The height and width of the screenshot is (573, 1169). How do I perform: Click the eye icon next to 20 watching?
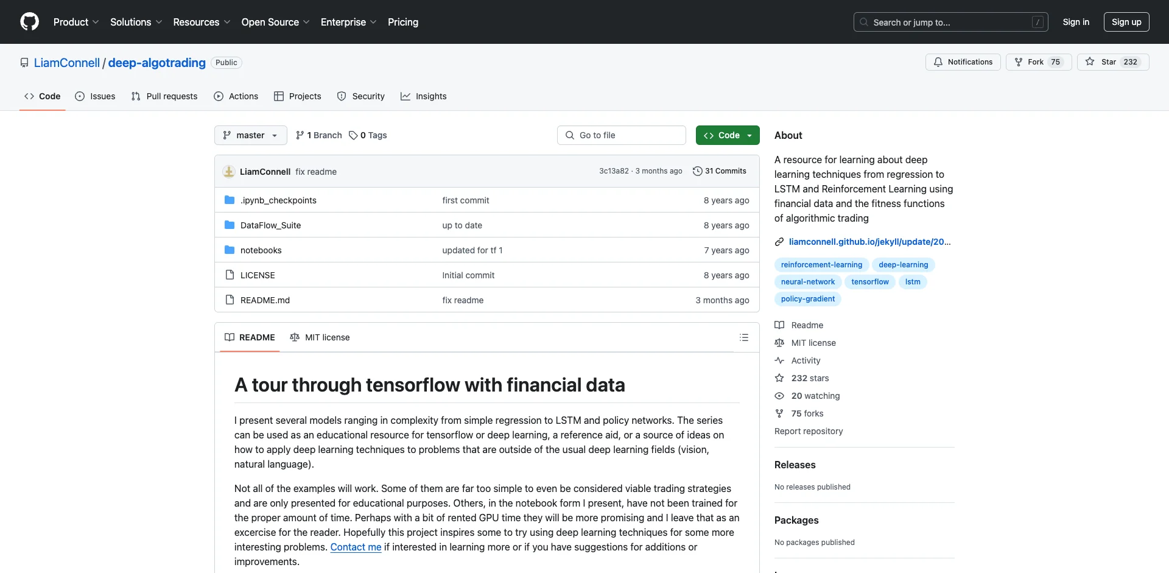779,396
